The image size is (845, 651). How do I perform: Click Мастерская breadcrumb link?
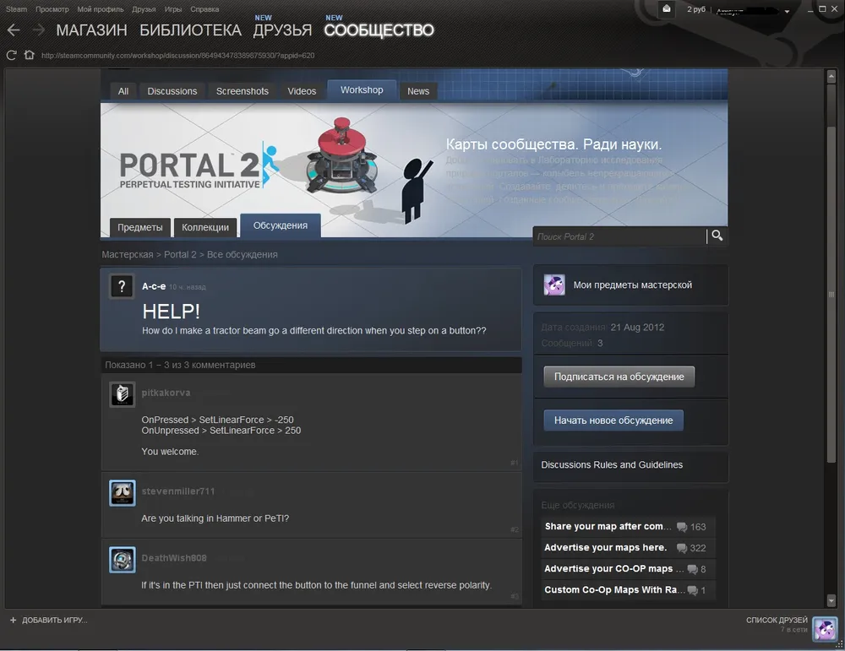click(x=128, y=254)
